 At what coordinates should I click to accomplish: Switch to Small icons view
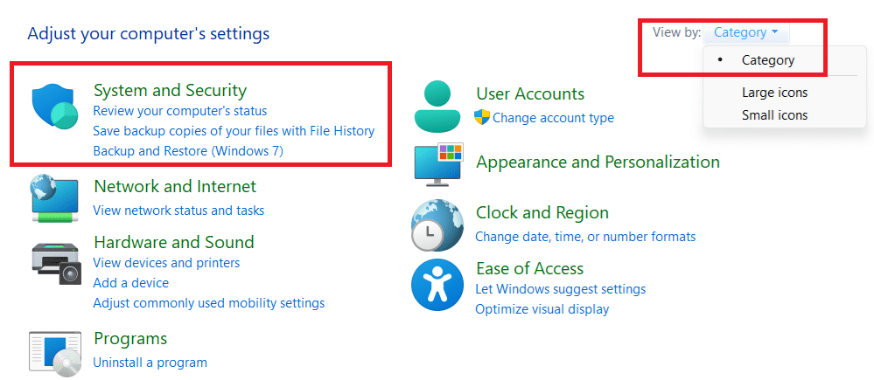click(x=774, y=115)
